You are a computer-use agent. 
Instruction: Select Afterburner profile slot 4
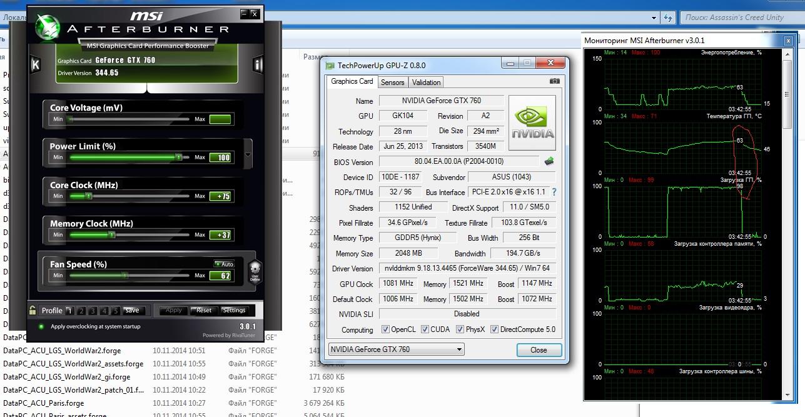pyautogui.click(x=104, y=311)
